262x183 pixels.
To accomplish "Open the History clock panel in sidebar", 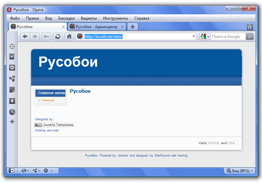I will [x=12, y=112].
